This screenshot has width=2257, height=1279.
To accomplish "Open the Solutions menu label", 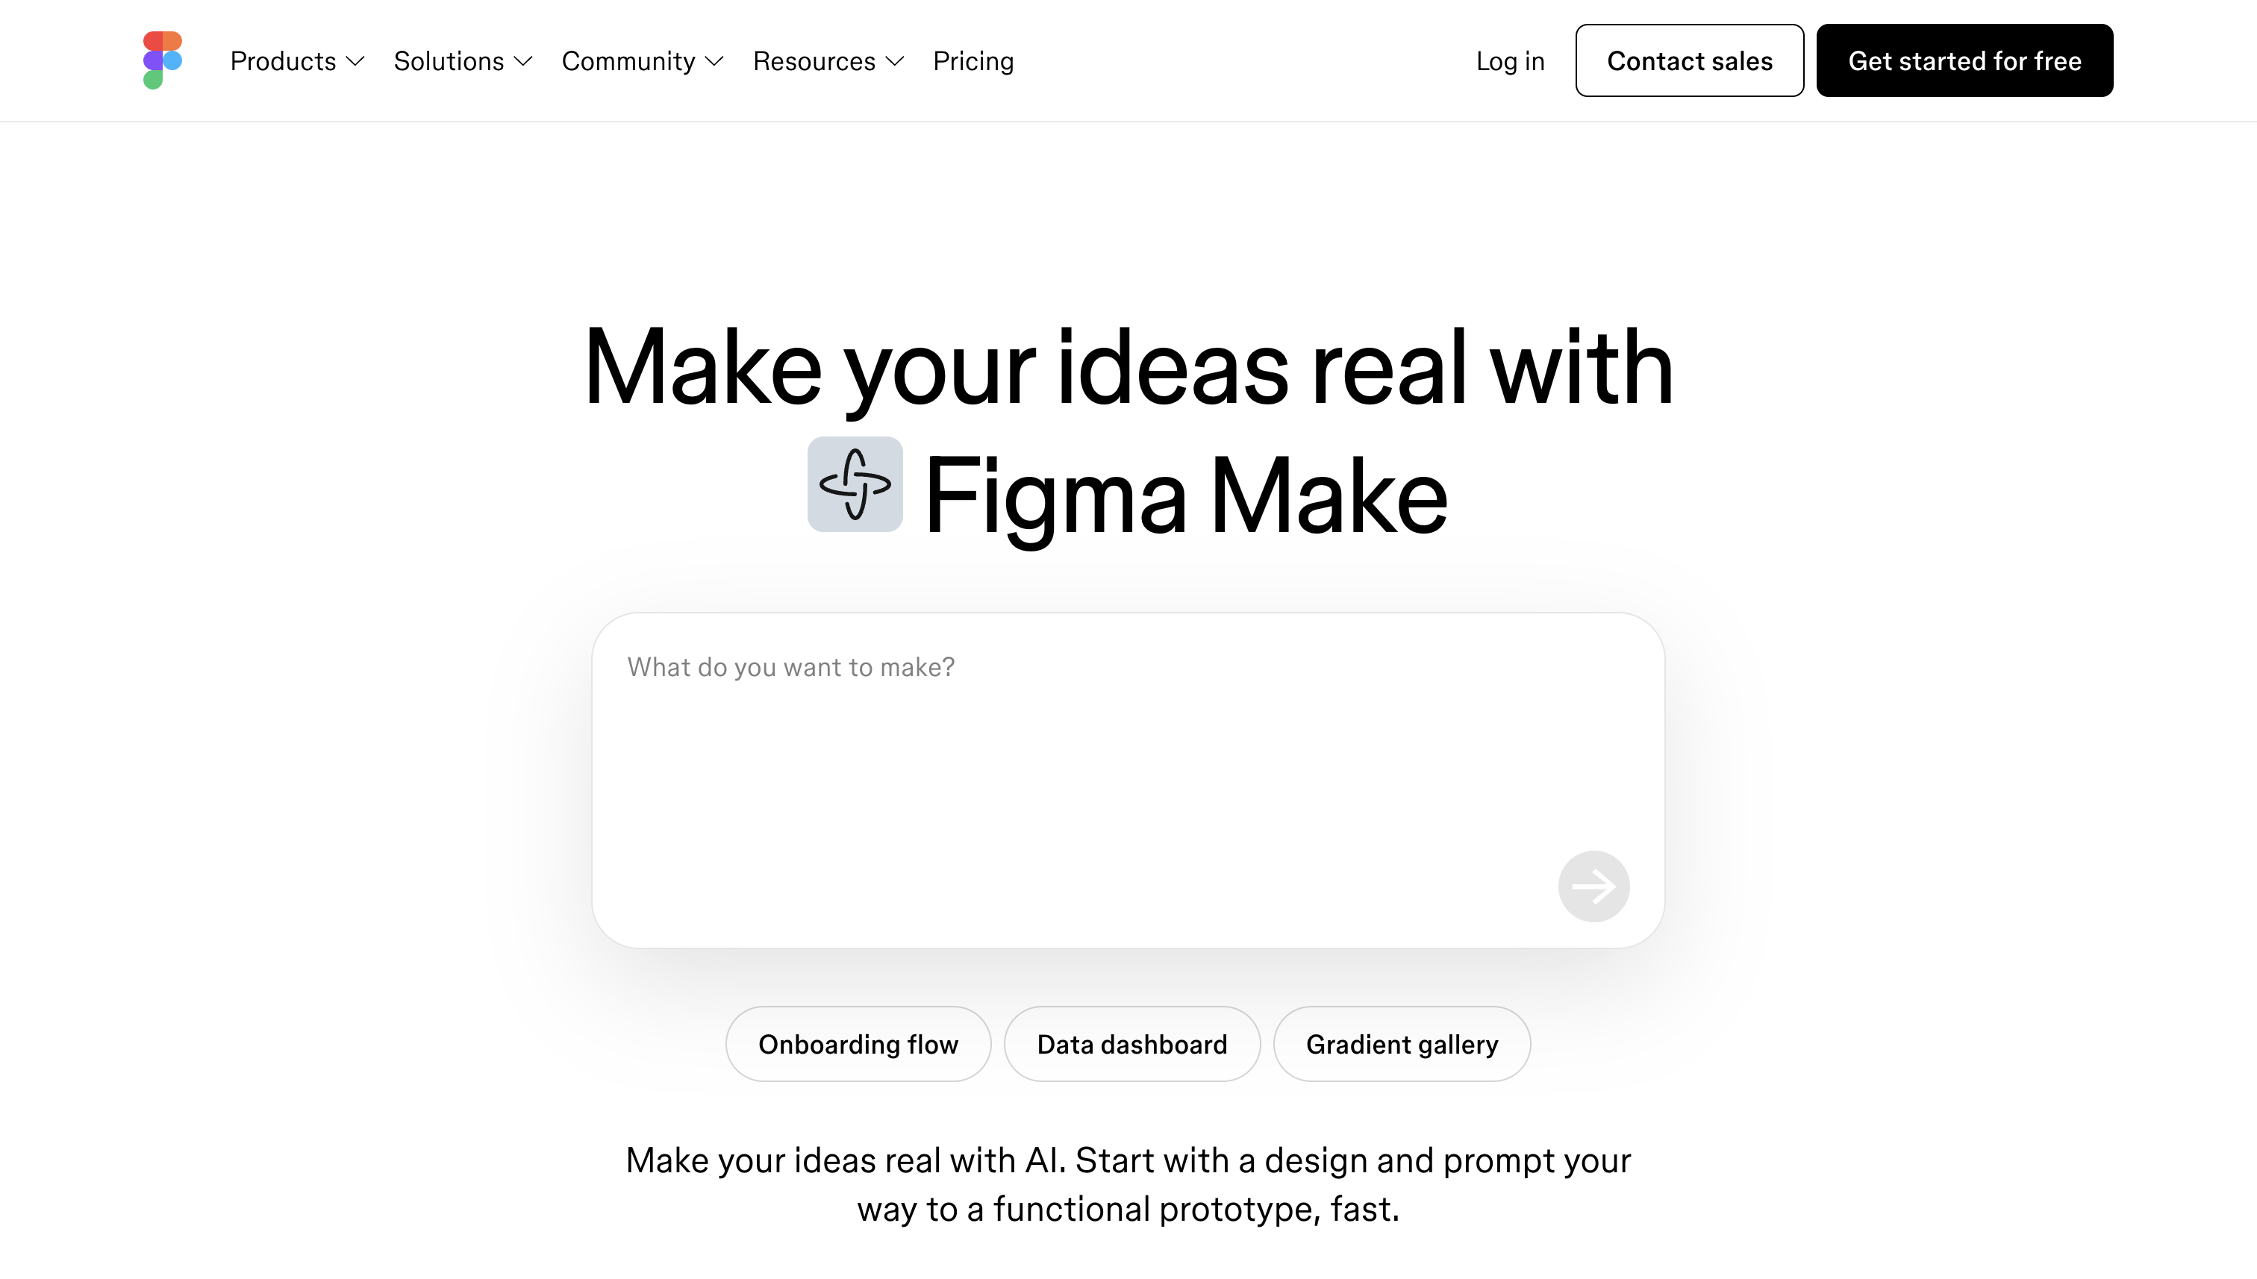I will 448,61.
